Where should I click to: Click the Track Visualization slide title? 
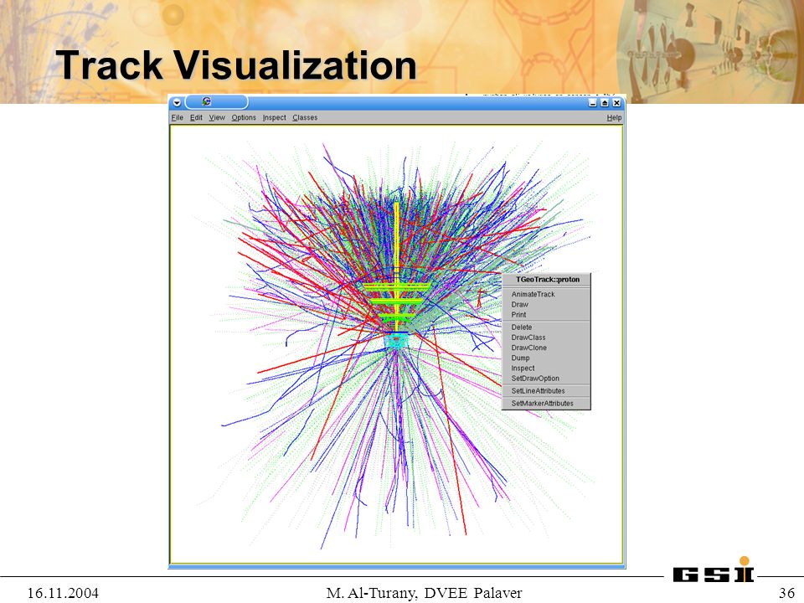pyautogui.click(x=236, y=65)
